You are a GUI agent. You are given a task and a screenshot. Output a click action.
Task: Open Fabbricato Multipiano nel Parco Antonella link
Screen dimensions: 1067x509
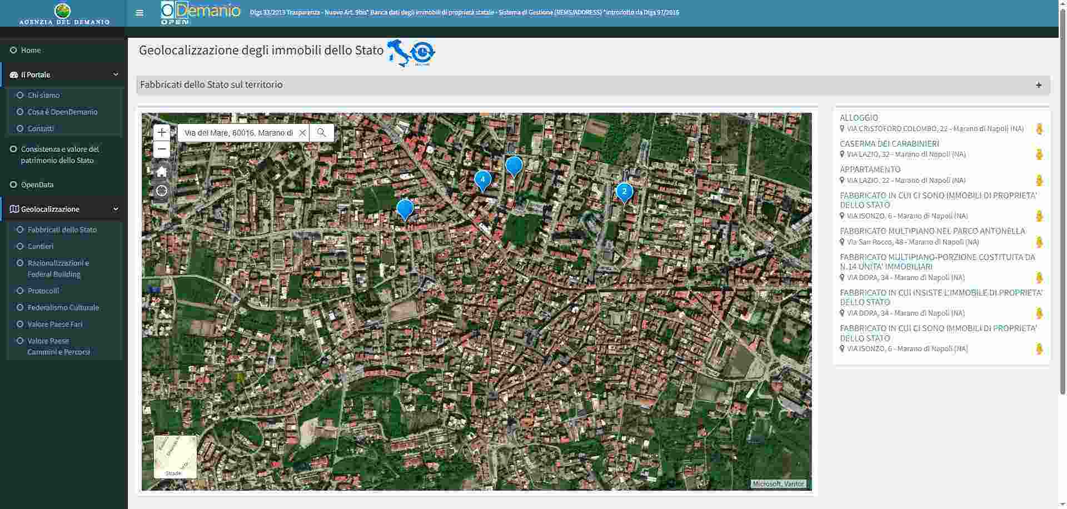(932, 231)
